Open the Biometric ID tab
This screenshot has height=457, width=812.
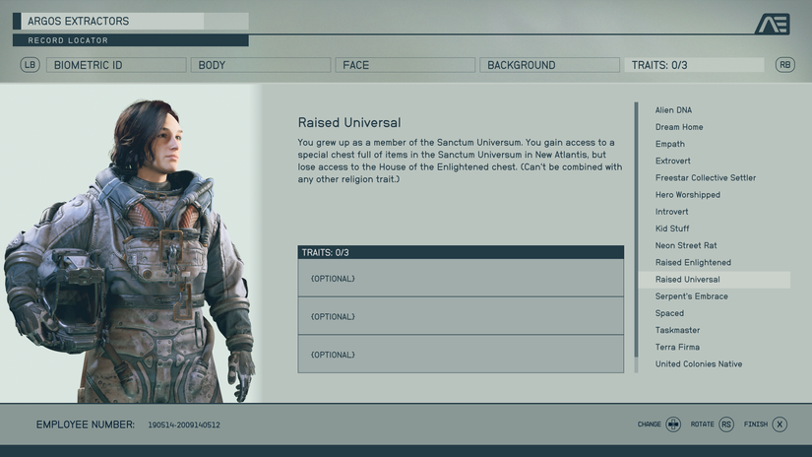pyautogui.click(x=116, y=65)
